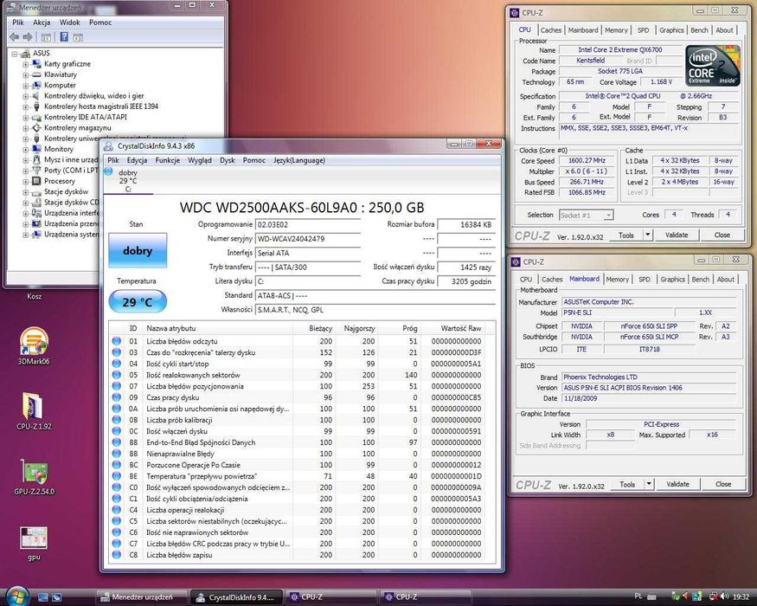Viewport: 757px width, 606px height.
Task: Click Close button in upper CPU-Z window
Action: click(x=722, y=235)
